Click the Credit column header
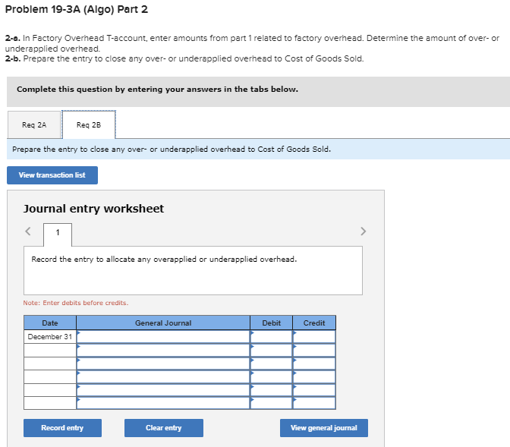 coord(314,323)
